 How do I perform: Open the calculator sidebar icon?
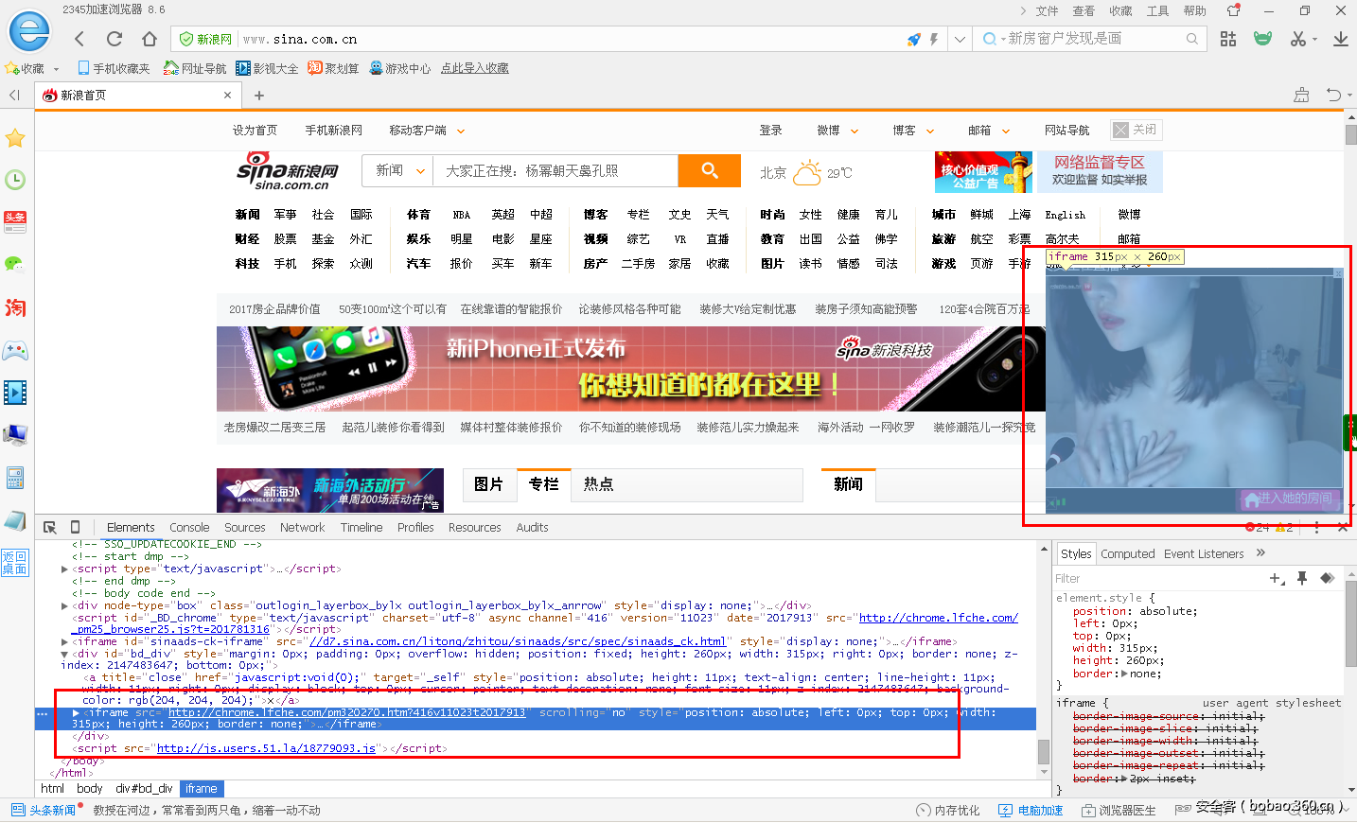tap(14, 478)
